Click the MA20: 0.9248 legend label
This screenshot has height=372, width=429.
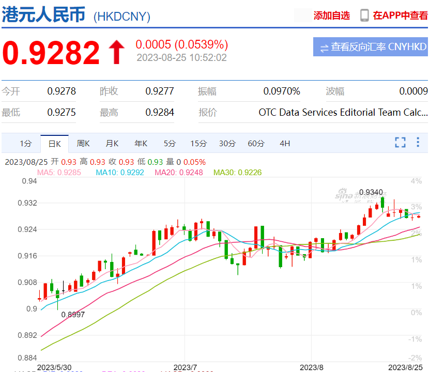[179, 173]
